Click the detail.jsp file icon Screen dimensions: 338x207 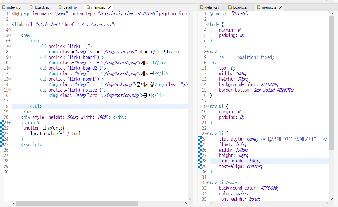point(60,7)
